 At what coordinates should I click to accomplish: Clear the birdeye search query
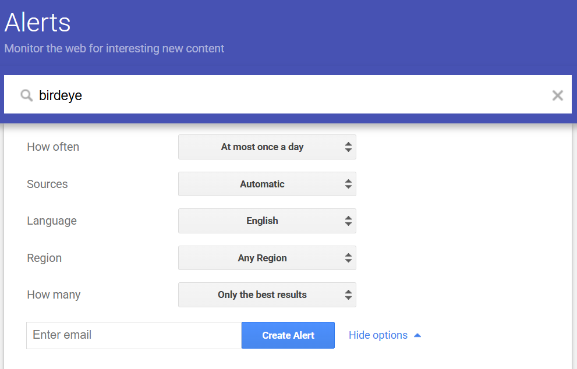point(558,95)
